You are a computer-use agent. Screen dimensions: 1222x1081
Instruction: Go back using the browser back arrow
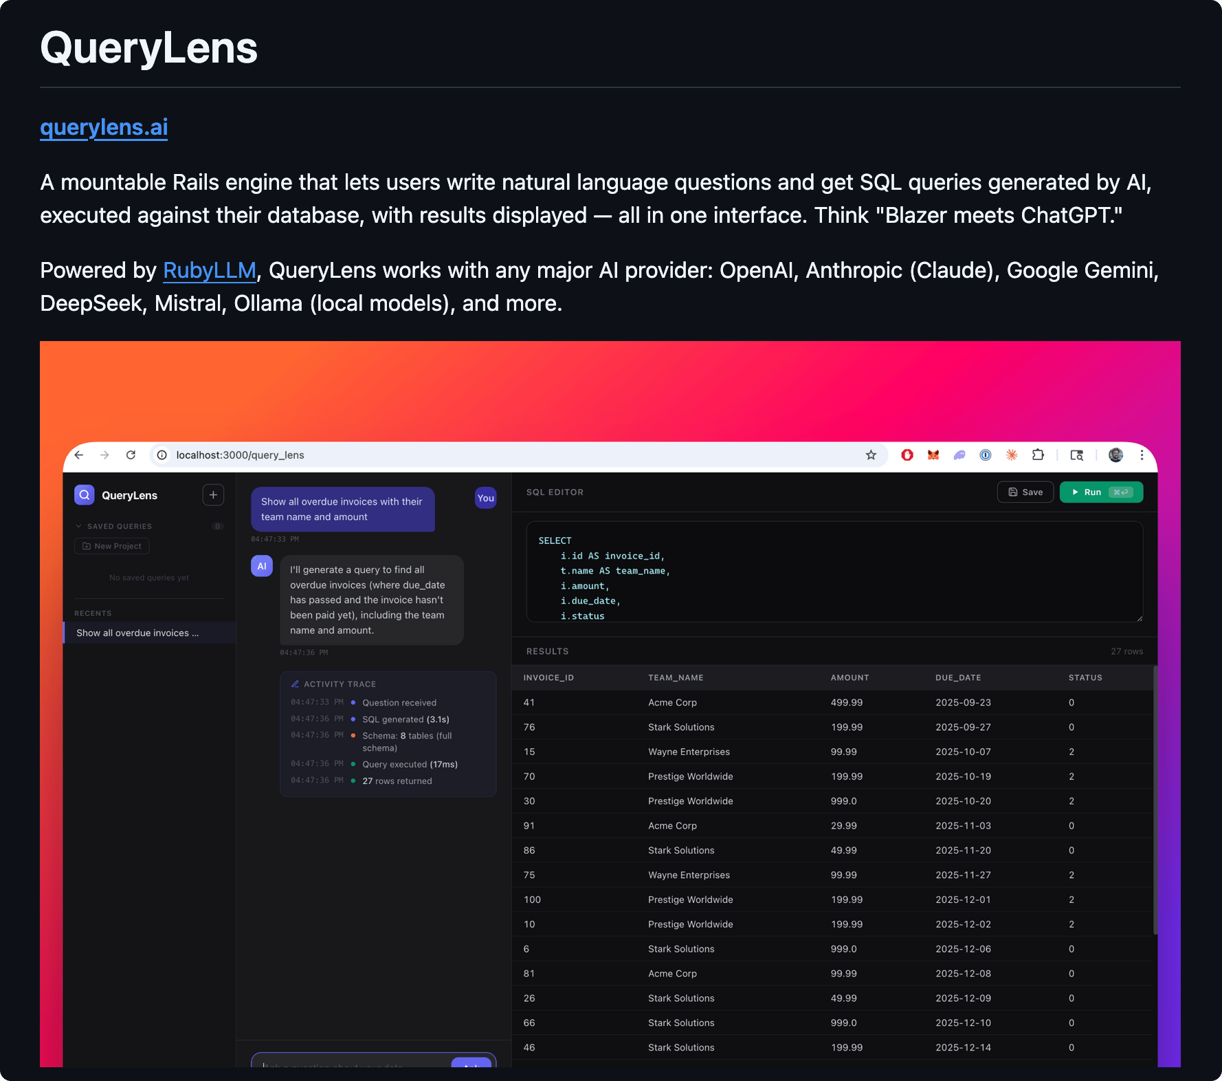tap(79, 455)
